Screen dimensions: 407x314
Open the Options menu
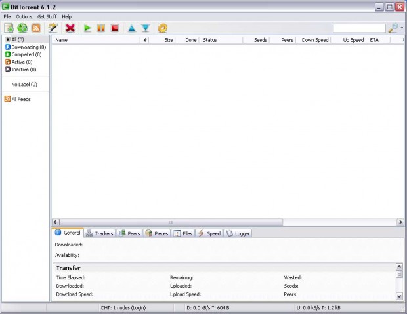pyautogui.click(x=24, y=16)
